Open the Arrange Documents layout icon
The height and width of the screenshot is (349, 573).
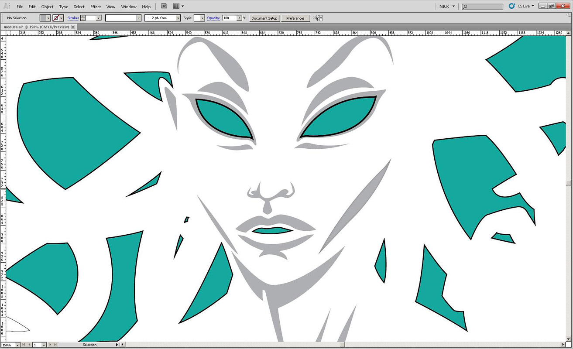[176, 7]
